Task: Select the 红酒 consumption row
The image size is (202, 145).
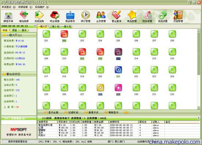Action: pyautogui.click(x=118, y=128)
